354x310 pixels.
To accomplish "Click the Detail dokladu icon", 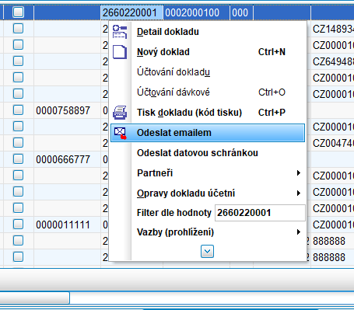I will tap(120, 32).
